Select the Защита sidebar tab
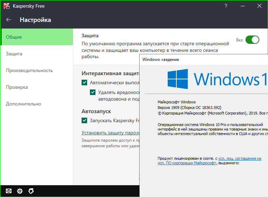The height and width of the screenshot is (197, 268). (37, 54)
